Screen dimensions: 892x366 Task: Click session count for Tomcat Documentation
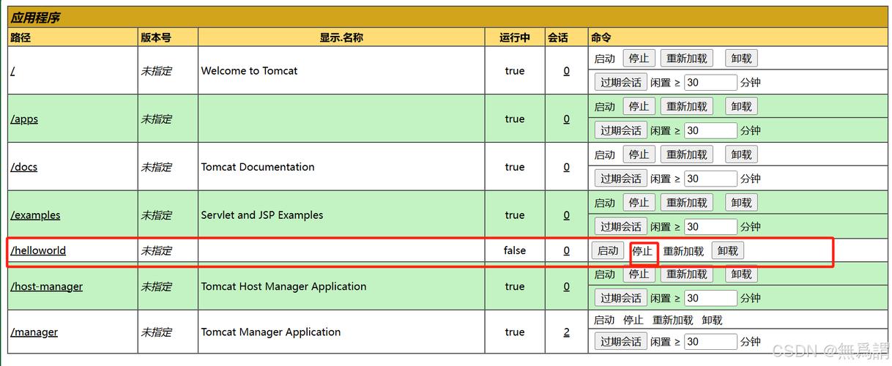click(x=566, y=167)
